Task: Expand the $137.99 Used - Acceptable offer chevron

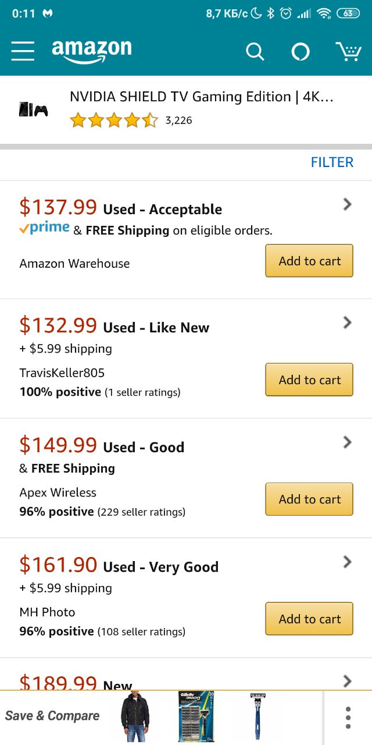Action: point(348,204)
